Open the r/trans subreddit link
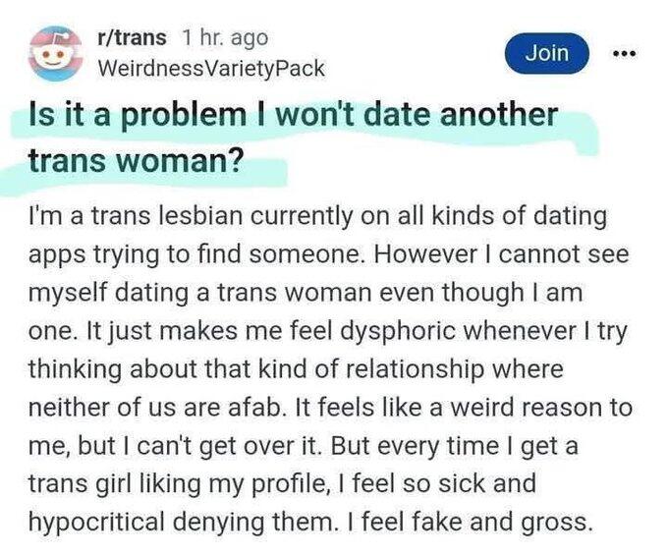Screen dimensions: 668x556 (132, 38)
